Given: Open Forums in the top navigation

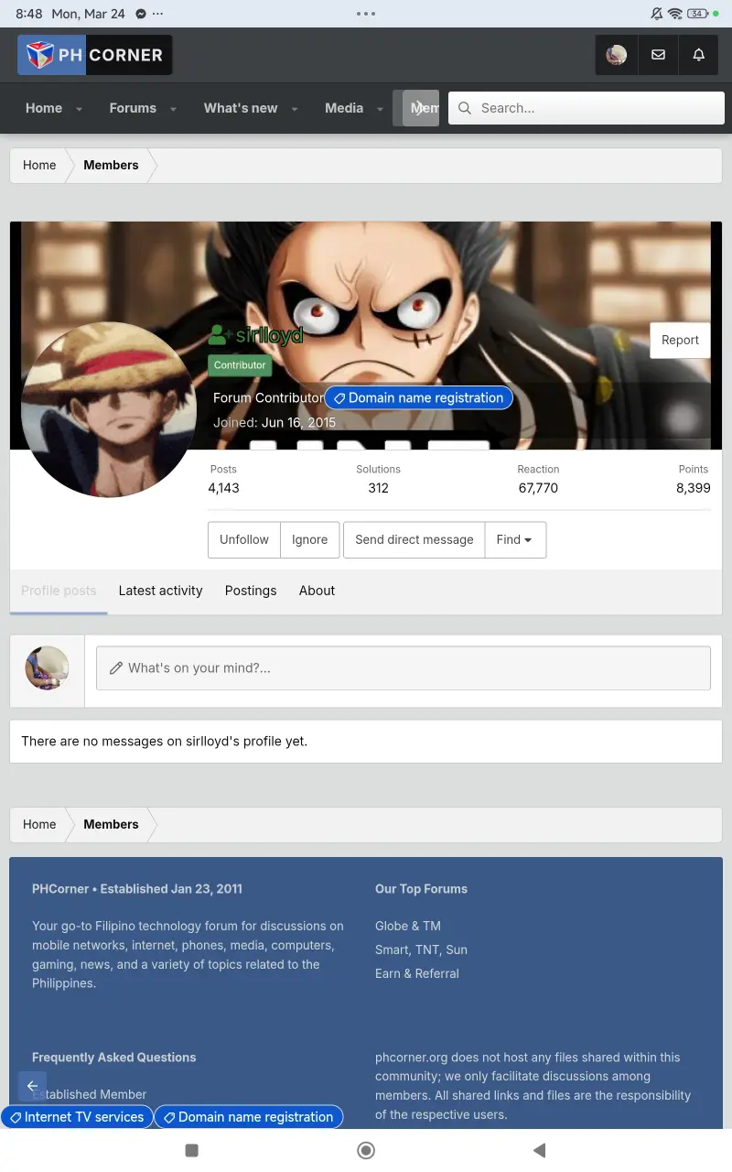Looking at the screenshot, I should (133, 108).
